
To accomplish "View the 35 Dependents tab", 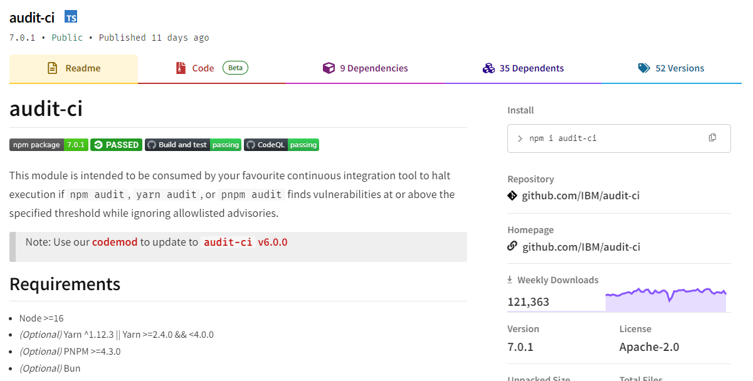I will pyautogui.click(x=531, y=68).
